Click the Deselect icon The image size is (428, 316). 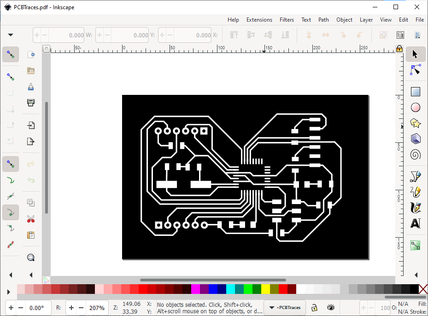[383, 35]
